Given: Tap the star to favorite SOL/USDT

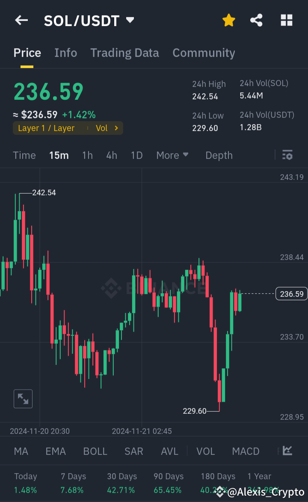Looking at the screenshot, I should (228, 20).
